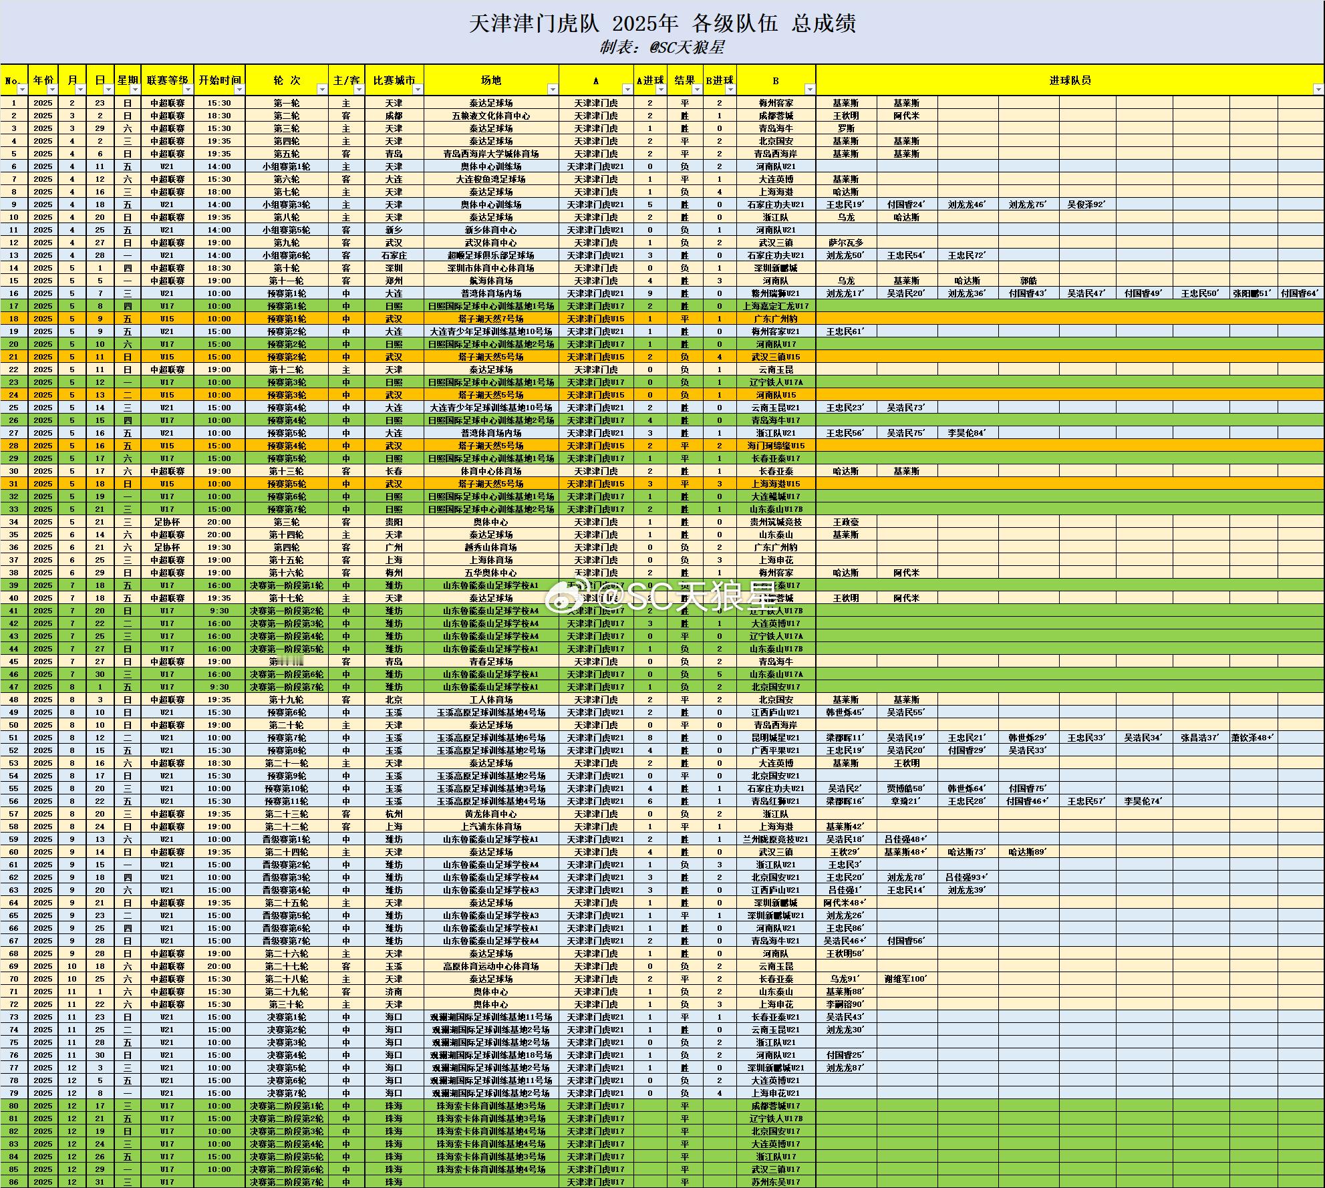Open the 轮次 column filter arrow
The image size is (1325, 1188).
pyautogui.click(x=322, y=90)
